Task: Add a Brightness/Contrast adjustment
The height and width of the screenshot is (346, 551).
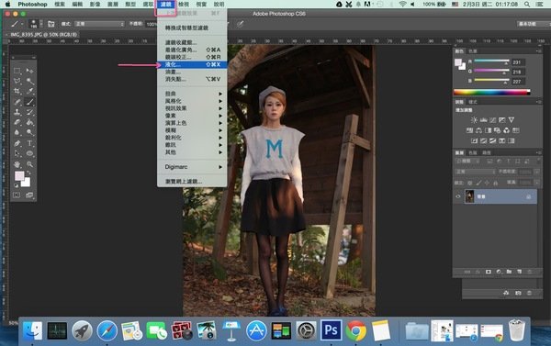Action: pyautogui.click(x=474, y=120)
